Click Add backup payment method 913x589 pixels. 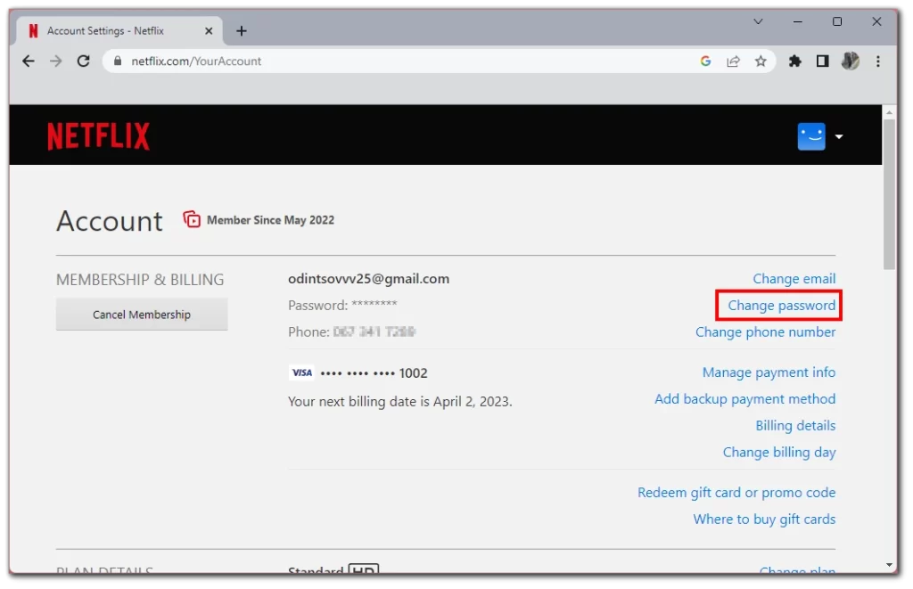(x=744, y=399)
